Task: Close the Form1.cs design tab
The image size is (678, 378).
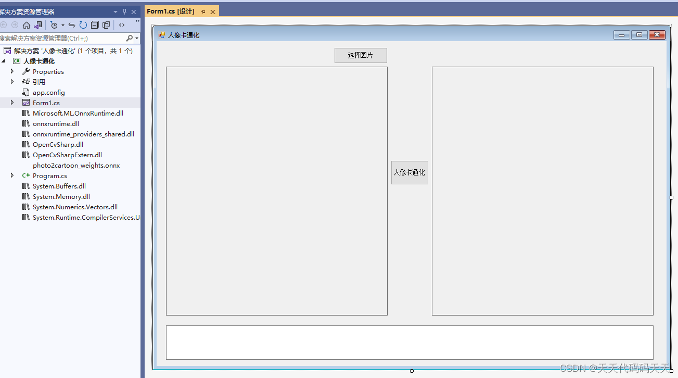Action: (x=212, y=11)
